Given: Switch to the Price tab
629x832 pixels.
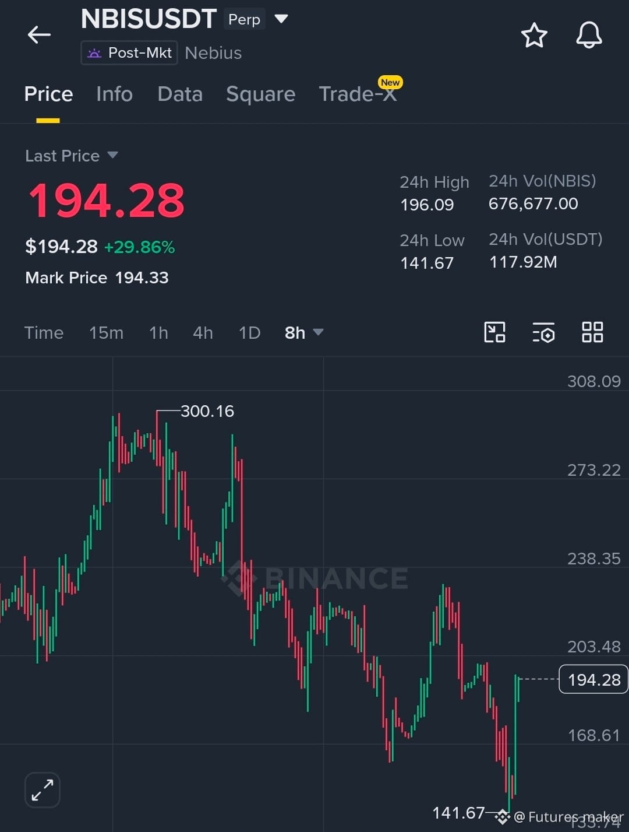Looking at the screenshot, I should (48, 94).
